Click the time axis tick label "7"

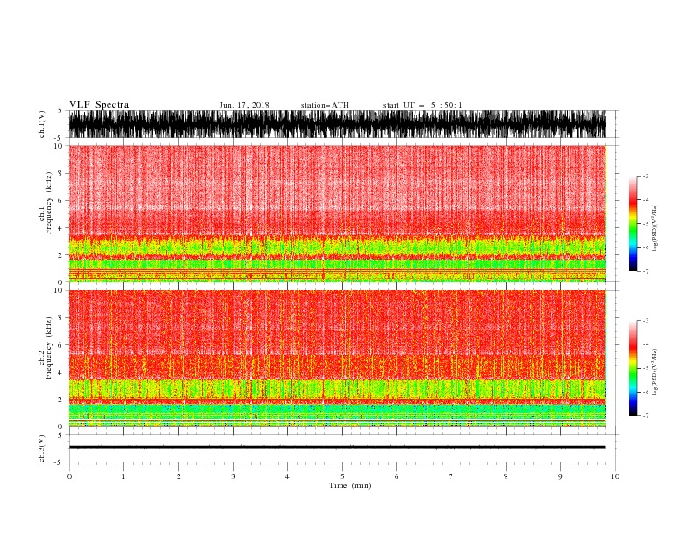pyautogui.click(x=451, y=476)
